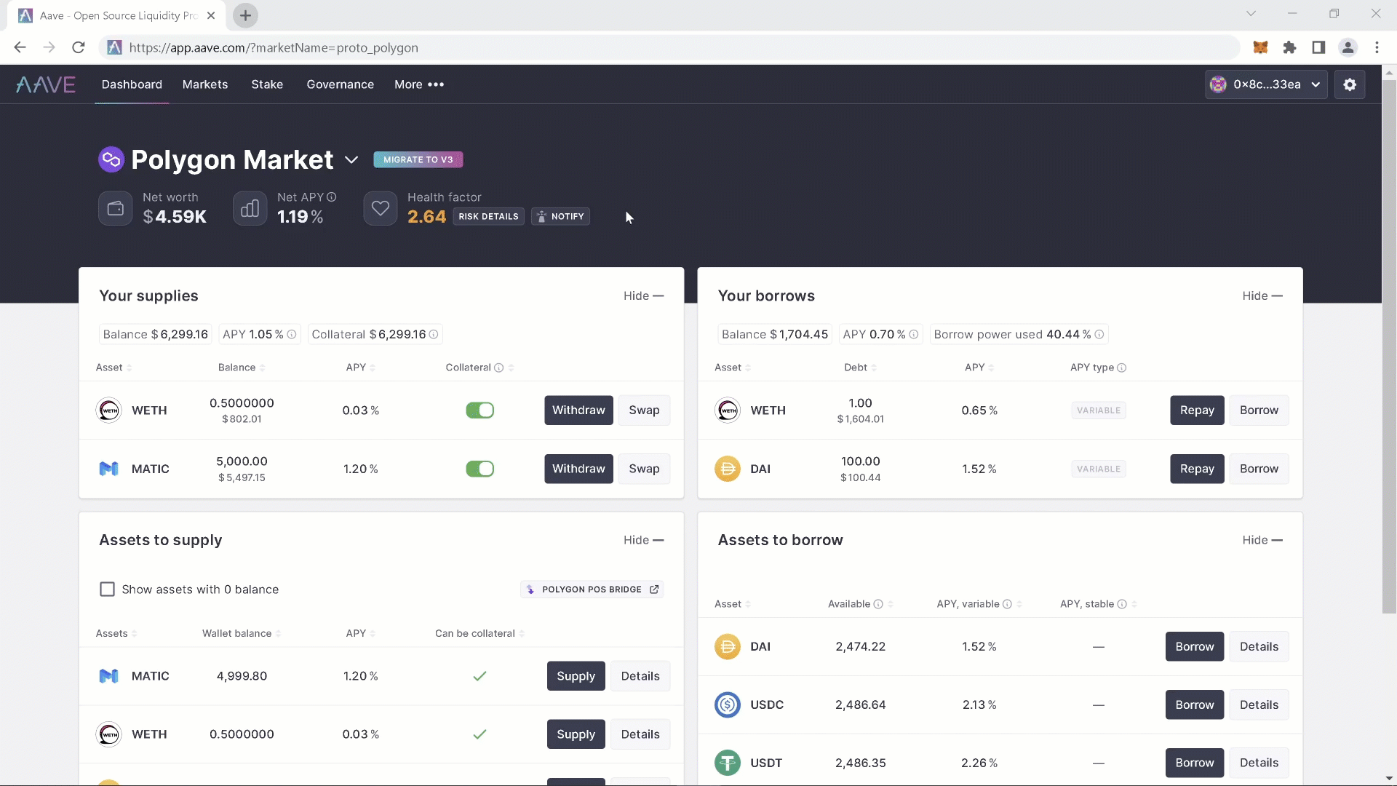Click the Borrow power used info icon
Image resolution: width=1397 pixels, height=786 pixels.
(1099, 335)
